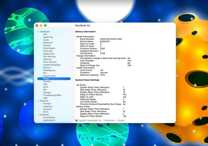Screen dimensions: 208x146
Task: Open Firewall under Network
Action: (x=47, y=104)
